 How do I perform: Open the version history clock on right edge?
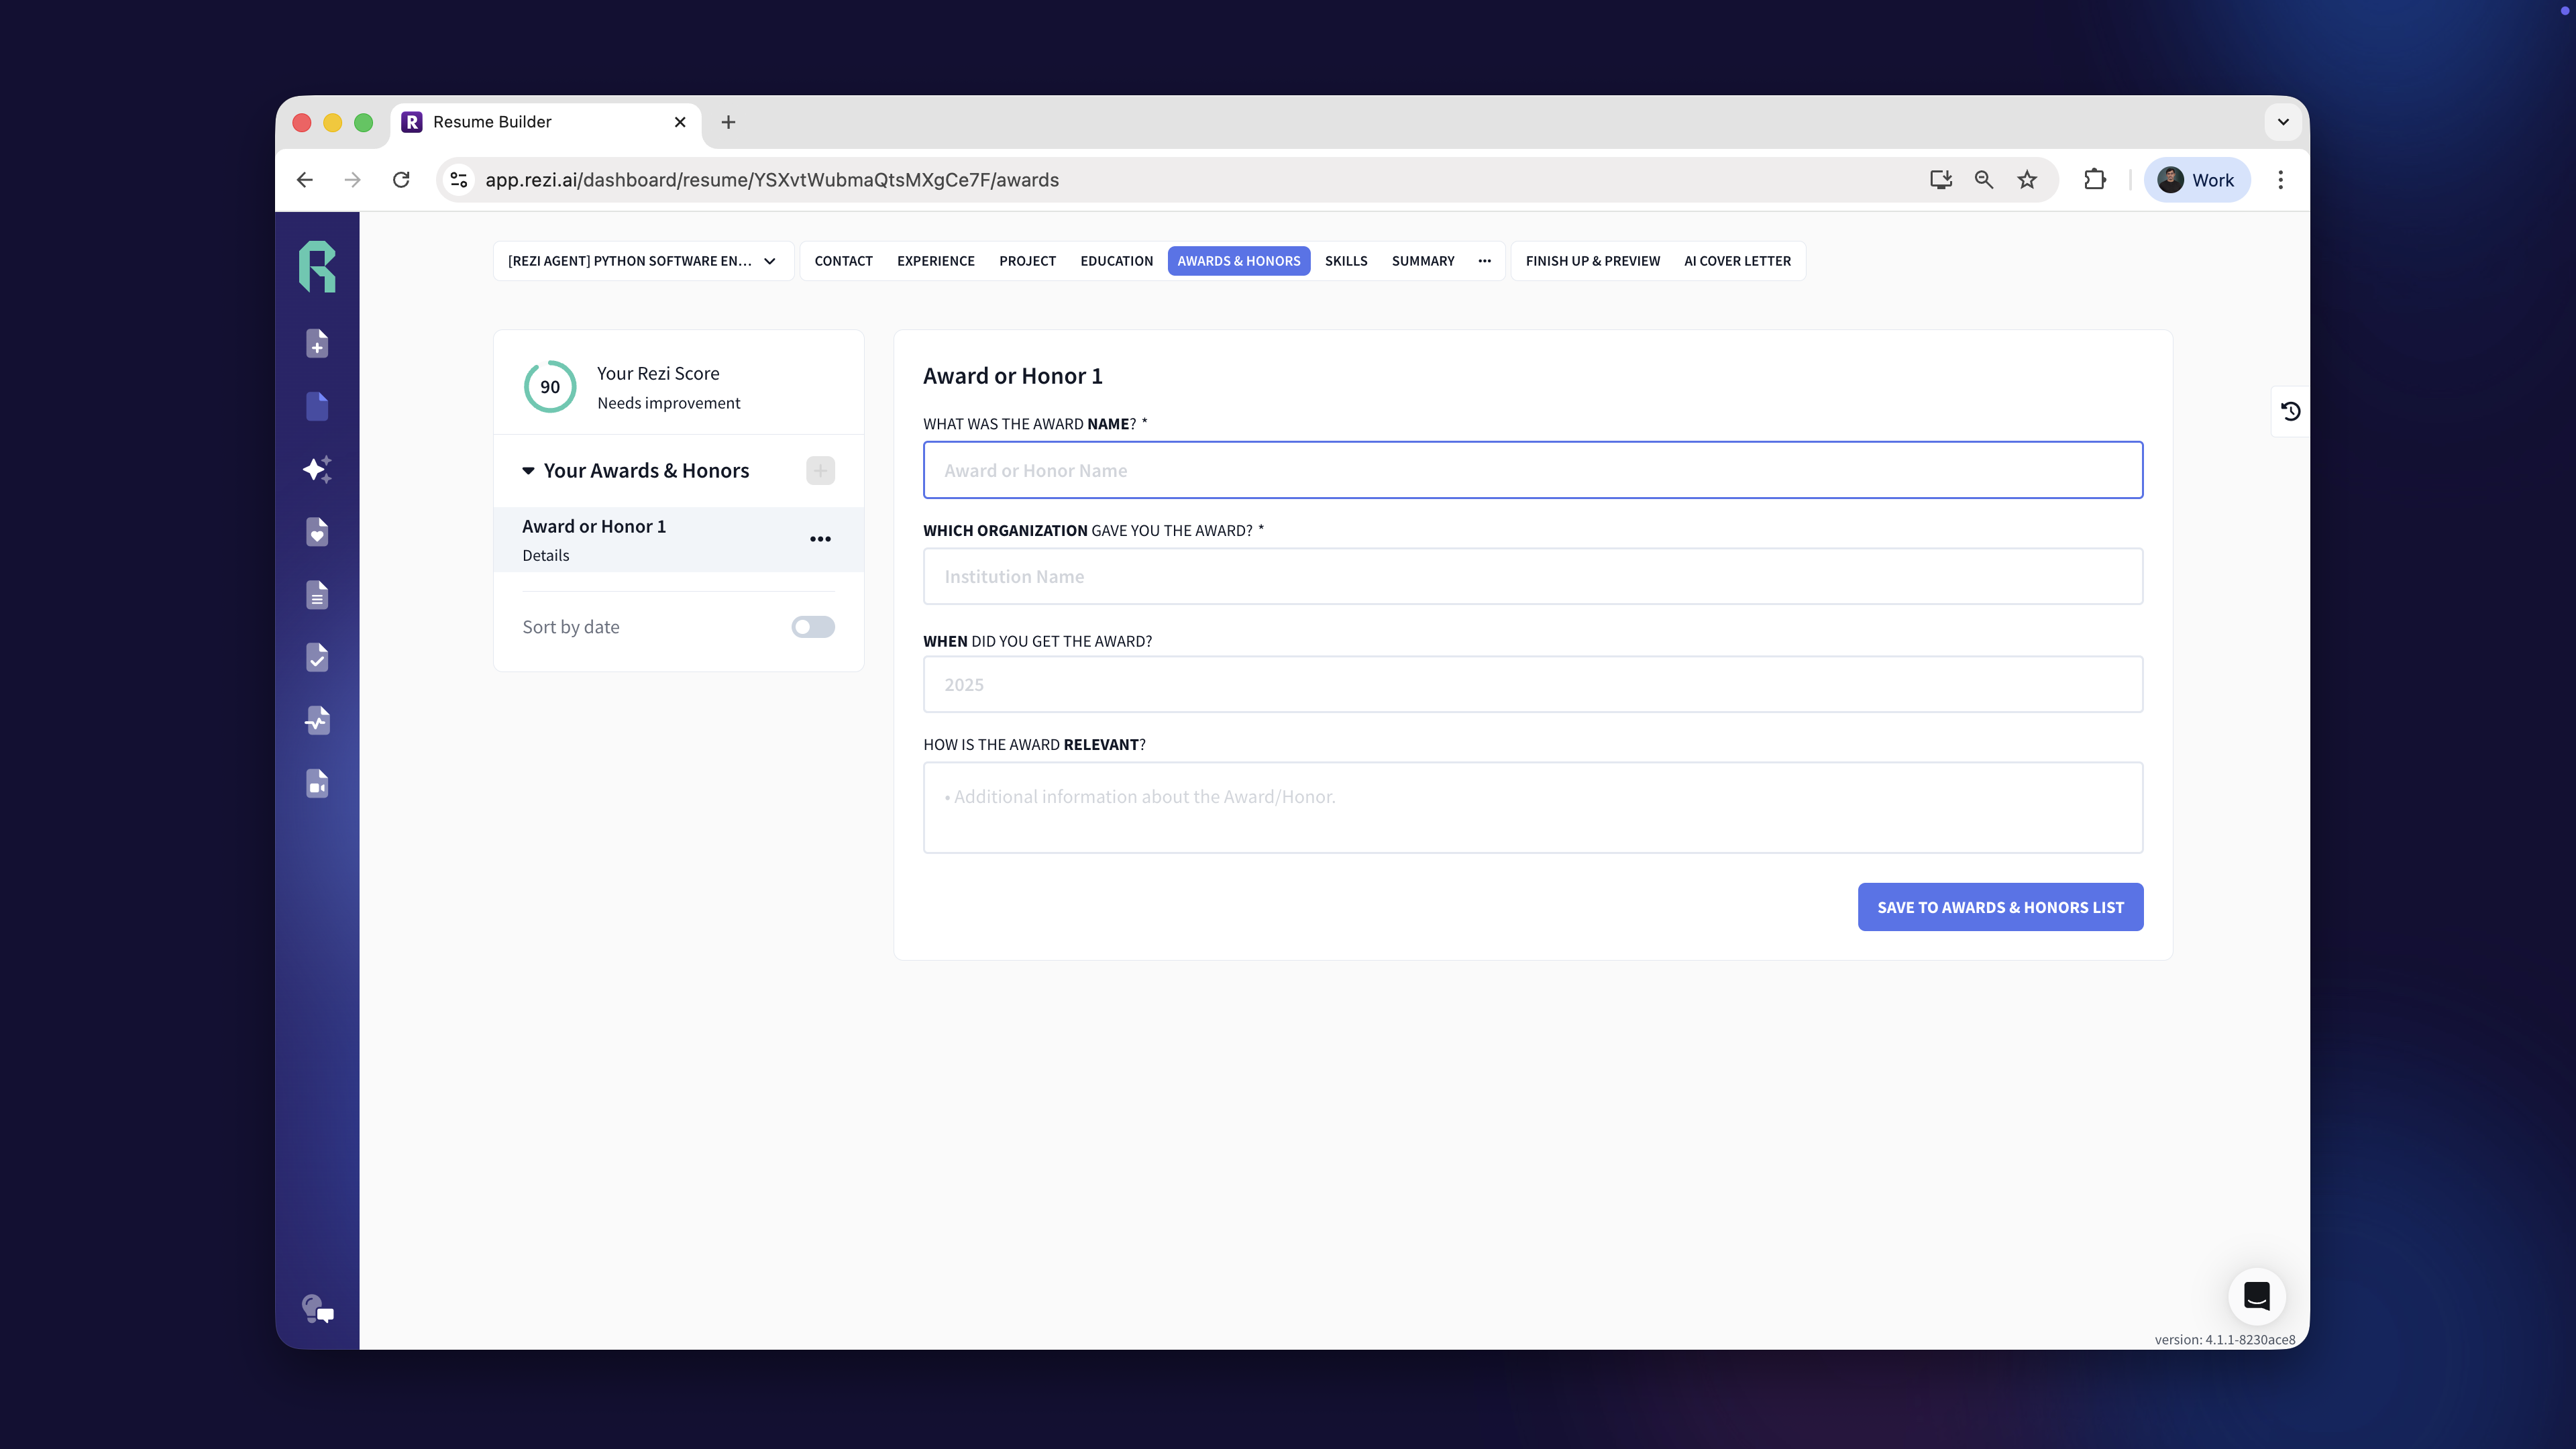pos(2290,411)
